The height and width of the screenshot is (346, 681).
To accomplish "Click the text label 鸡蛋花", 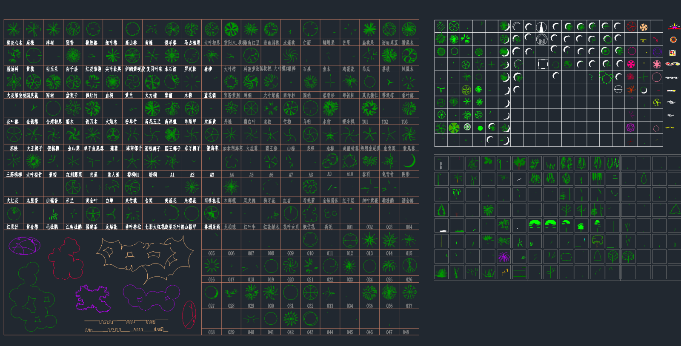I will pos(348,69).
